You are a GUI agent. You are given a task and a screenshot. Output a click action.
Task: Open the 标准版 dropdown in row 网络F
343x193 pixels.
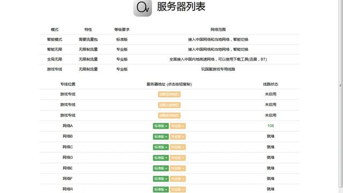tap(161, 179)
